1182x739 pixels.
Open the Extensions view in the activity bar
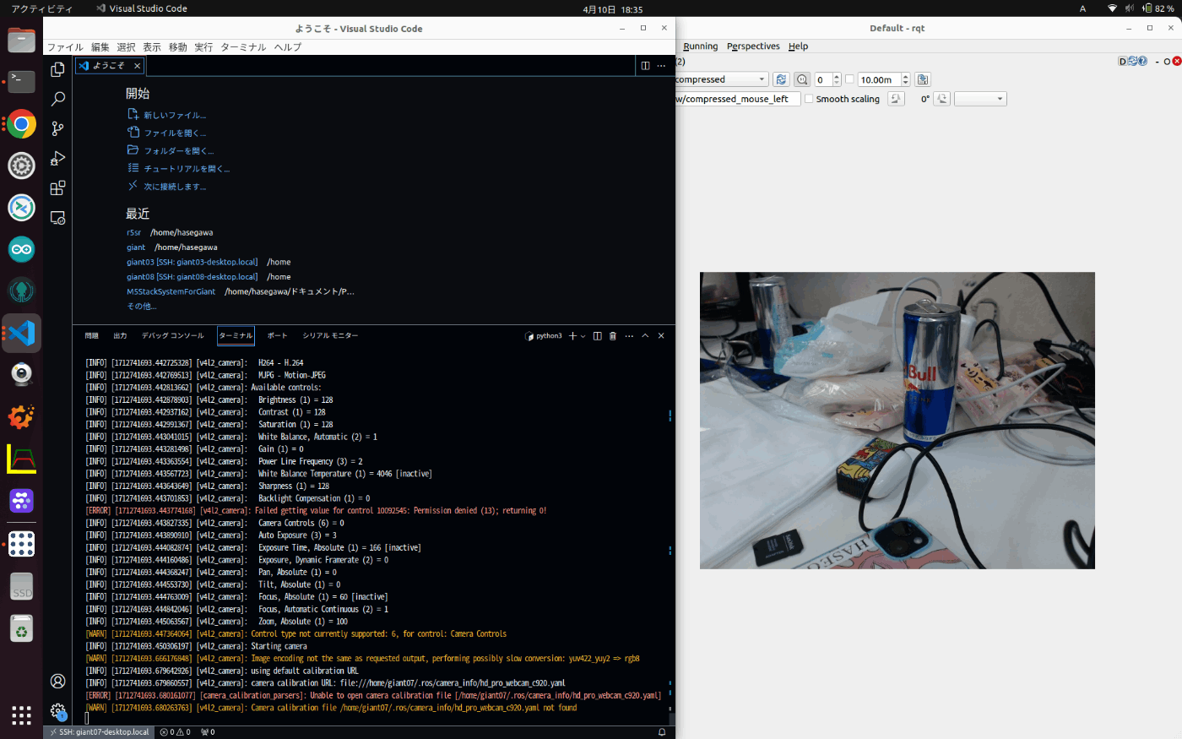(57, 187)
